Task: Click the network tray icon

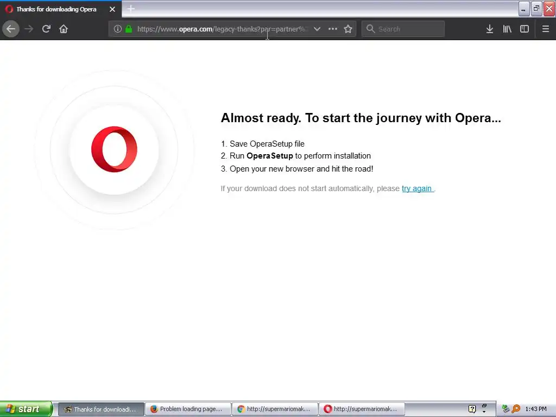Action: tap(506, 409)
